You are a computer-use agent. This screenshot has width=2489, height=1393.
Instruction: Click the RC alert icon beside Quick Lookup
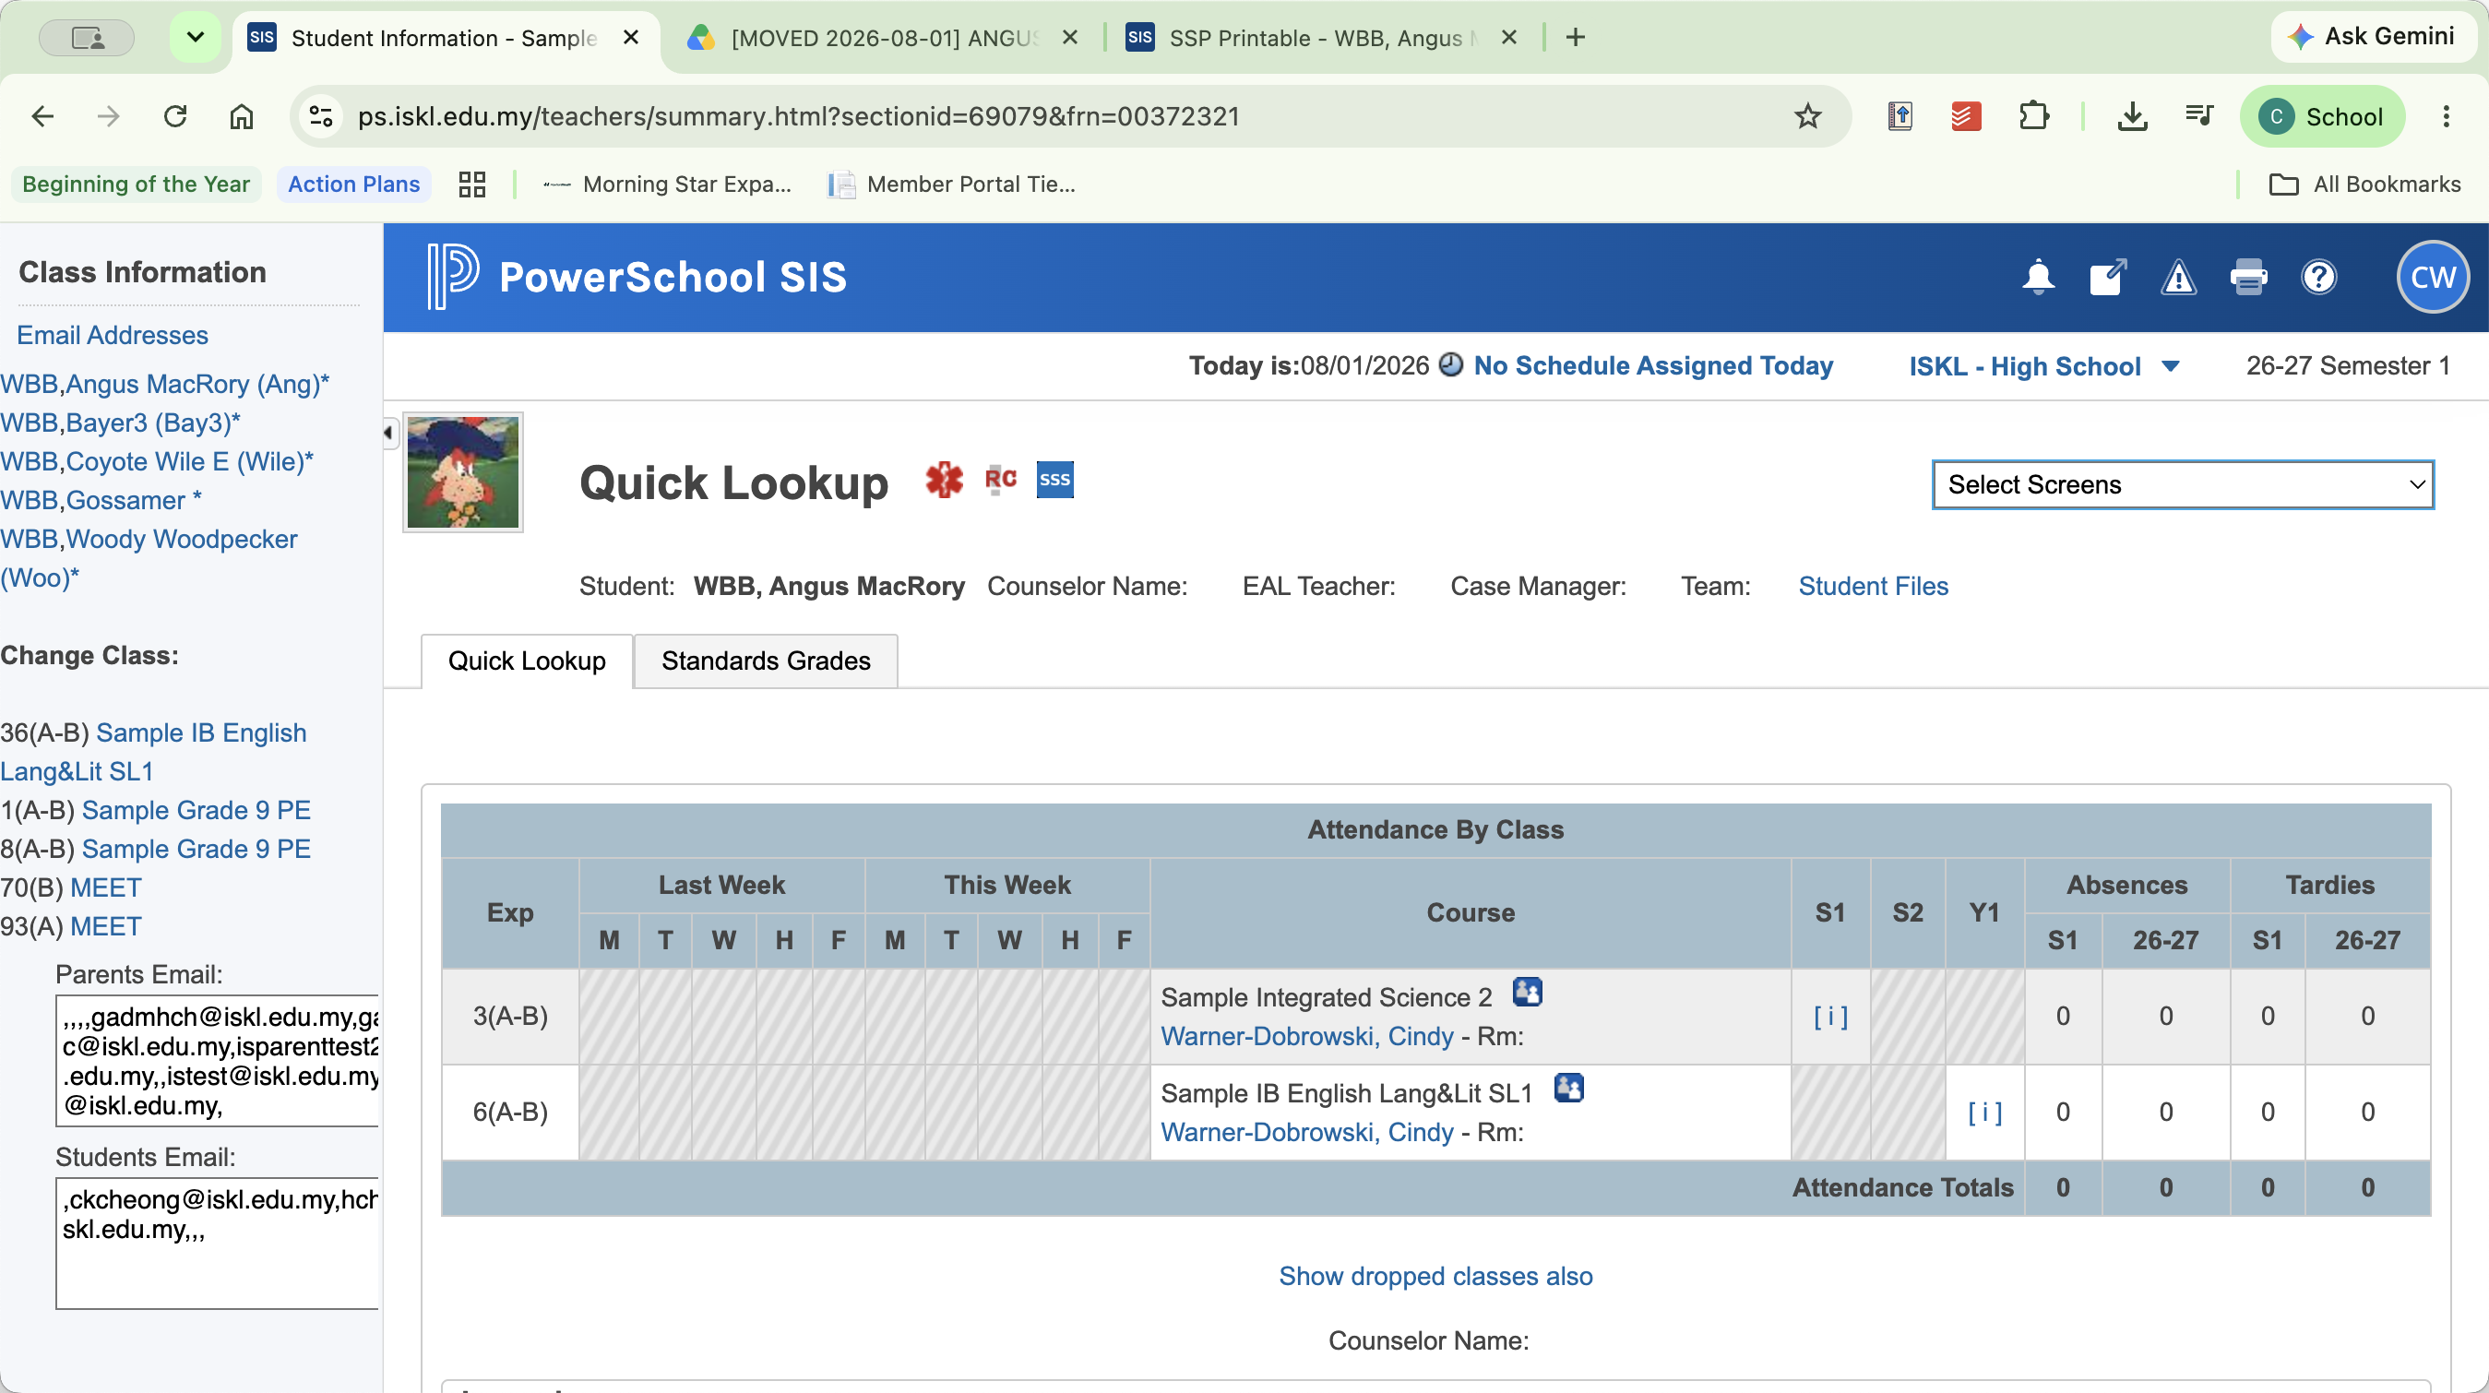tap(1000, 479)
